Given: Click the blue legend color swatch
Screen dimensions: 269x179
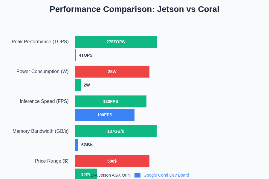Looking at the screenshot, I should (x=137, y=175).
